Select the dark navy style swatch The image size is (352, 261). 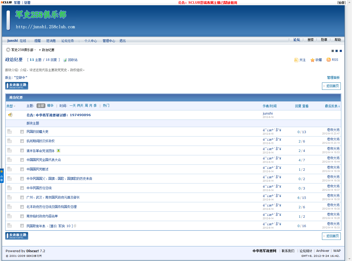click(x=337, y=51)
